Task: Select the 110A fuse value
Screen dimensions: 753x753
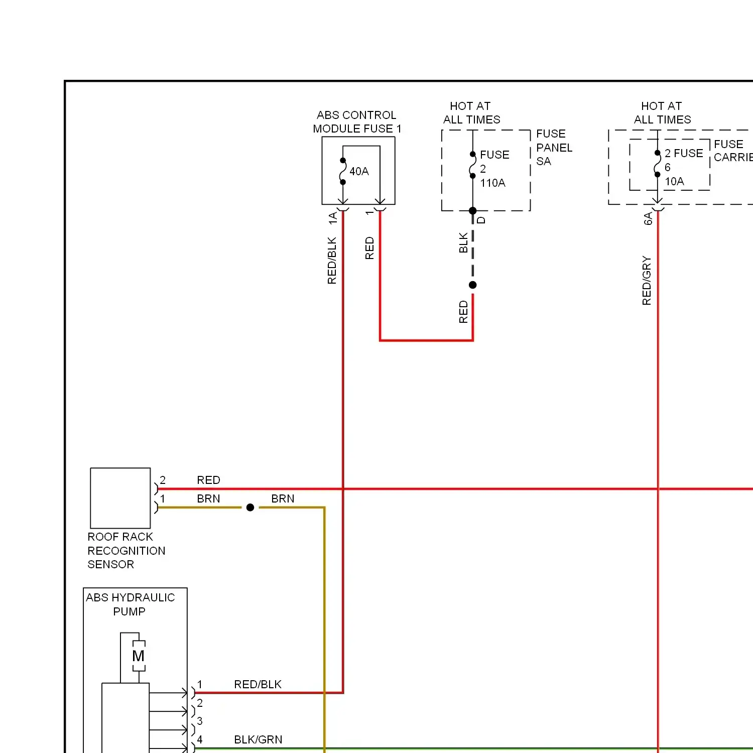Action: 492,183
